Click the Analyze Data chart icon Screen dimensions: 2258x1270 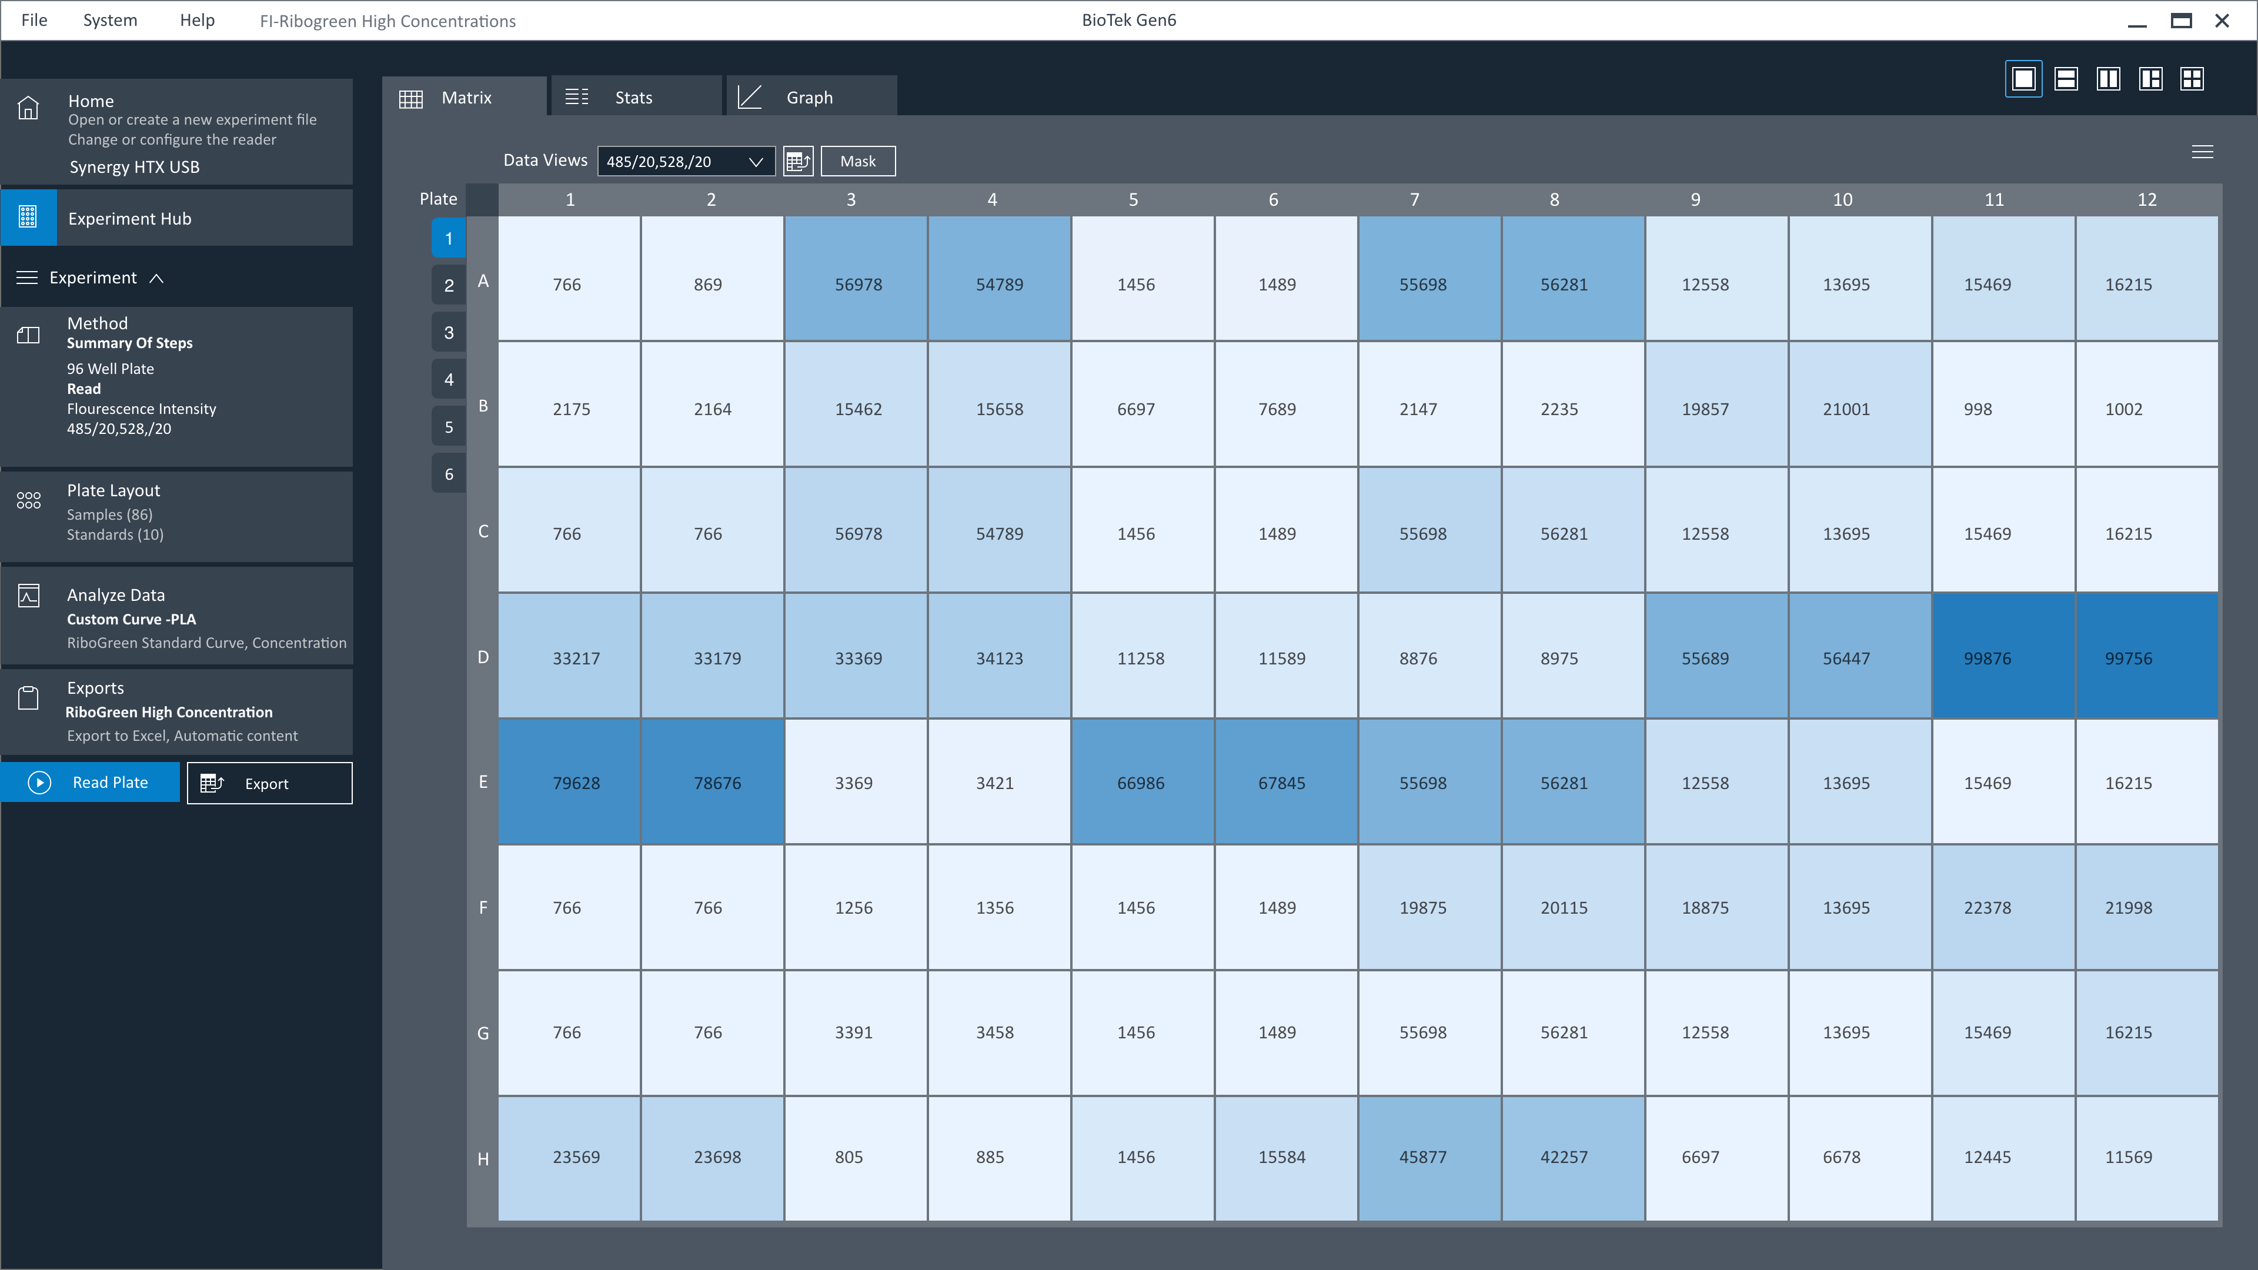28,596
